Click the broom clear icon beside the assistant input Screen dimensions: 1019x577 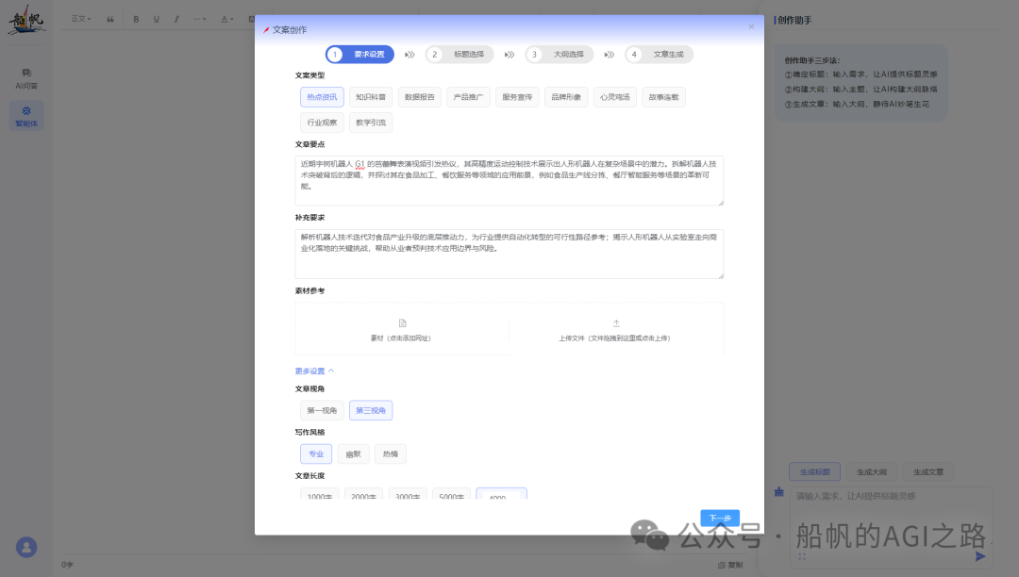779,492
